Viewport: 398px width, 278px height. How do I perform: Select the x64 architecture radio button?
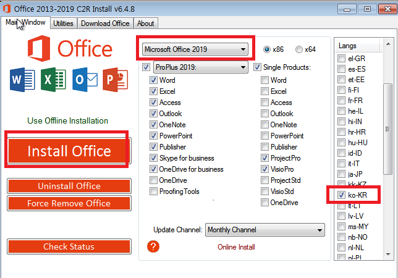click(299, 49)
